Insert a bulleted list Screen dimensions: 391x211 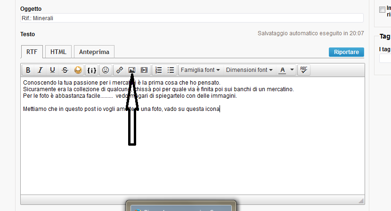coord(171,70)
